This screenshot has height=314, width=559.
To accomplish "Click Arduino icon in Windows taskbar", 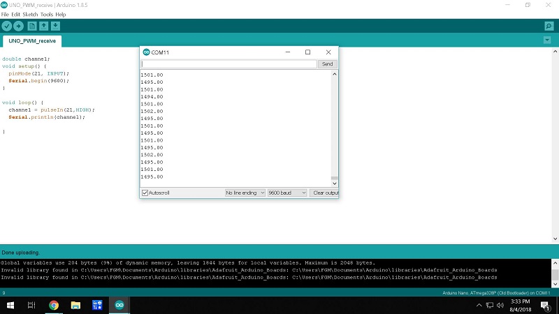I will click(x=119, y=306).
